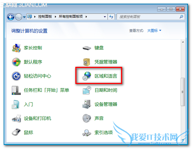Select 所有控制面板项 in address breadcrumb

(71, 16)
